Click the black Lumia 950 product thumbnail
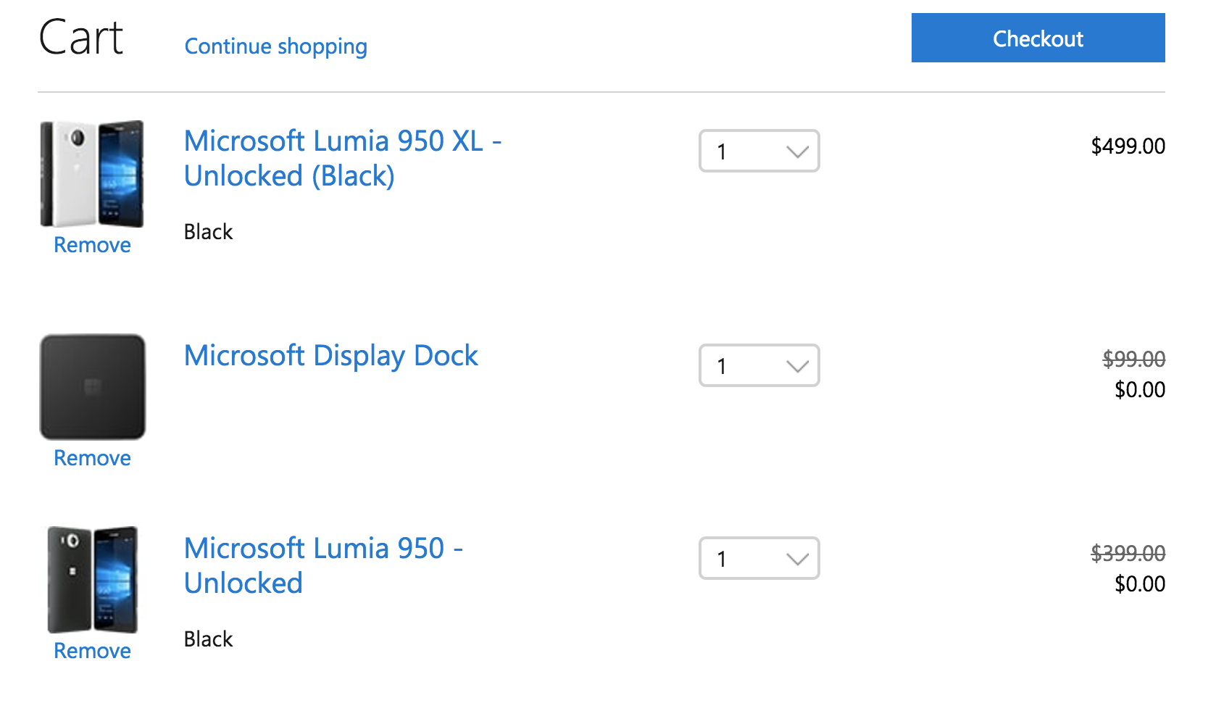This screenshot has height=719, width=1216. point(92,580)
